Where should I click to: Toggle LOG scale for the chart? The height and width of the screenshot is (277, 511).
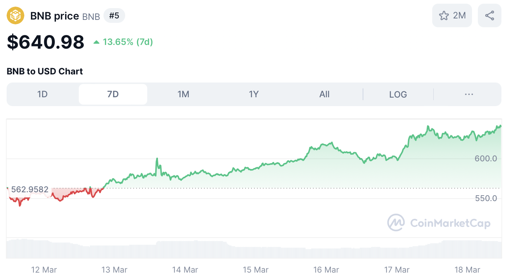pyautogui.click(x=398, y=94)
